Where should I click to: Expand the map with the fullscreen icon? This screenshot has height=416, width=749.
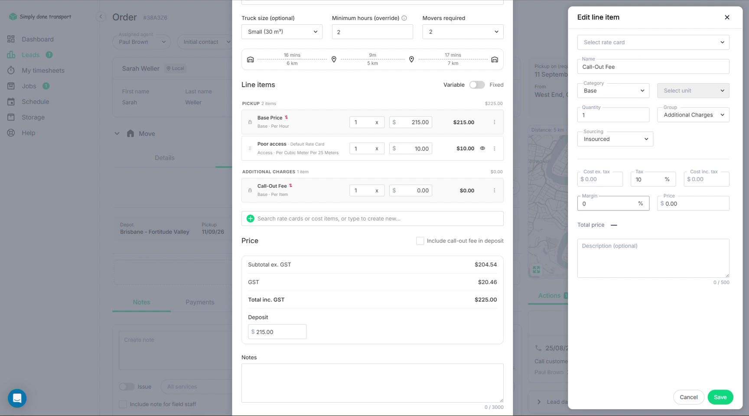pyautogui.click(x=536, y=270)
